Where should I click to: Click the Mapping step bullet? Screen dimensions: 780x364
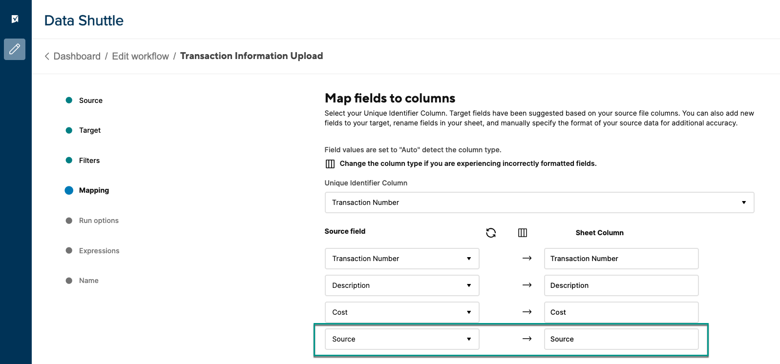[x=69, y=190]
